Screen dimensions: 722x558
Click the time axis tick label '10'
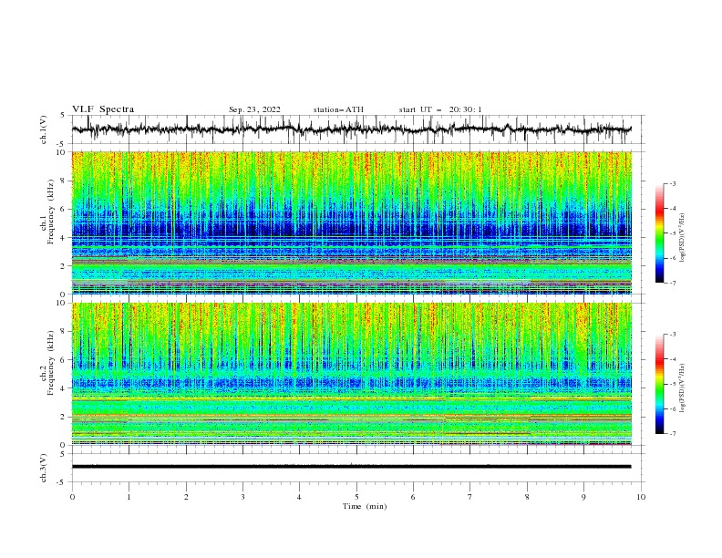coord(641,497)
